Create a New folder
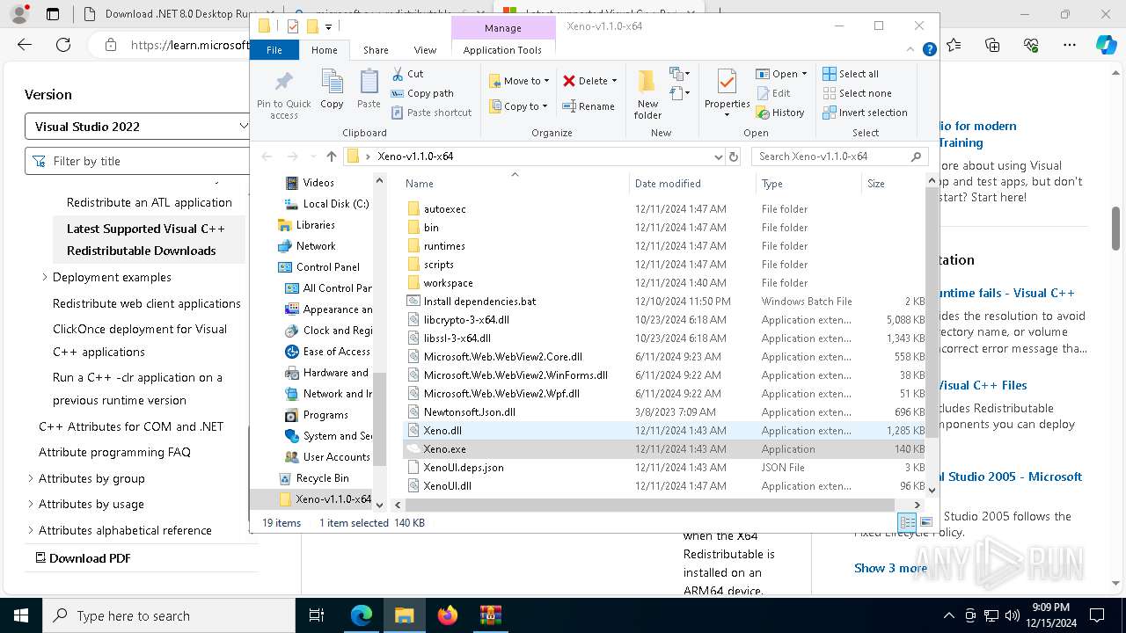Viewport: 1126px width, 633px height. coord(647,95)
